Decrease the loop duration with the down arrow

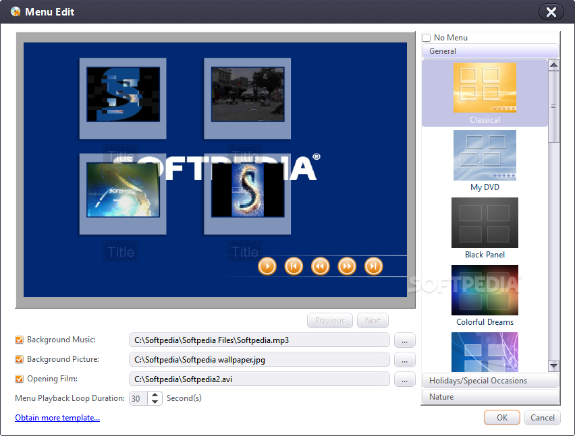[155, 402]
